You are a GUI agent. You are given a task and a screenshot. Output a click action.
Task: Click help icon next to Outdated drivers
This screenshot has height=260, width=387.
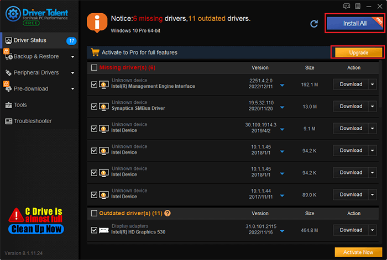click(168, 213)
